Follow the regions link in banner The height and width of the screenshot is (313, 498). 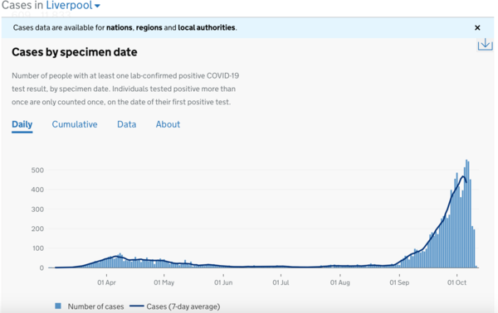click(149, 27)
